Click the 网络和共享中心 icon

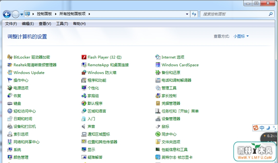tap(10, 142)
